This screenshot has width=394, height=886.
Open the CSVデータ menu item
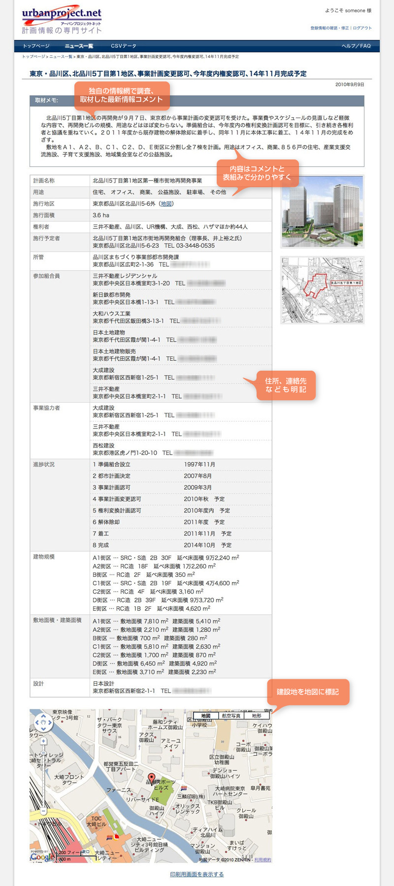pos(123,46)
